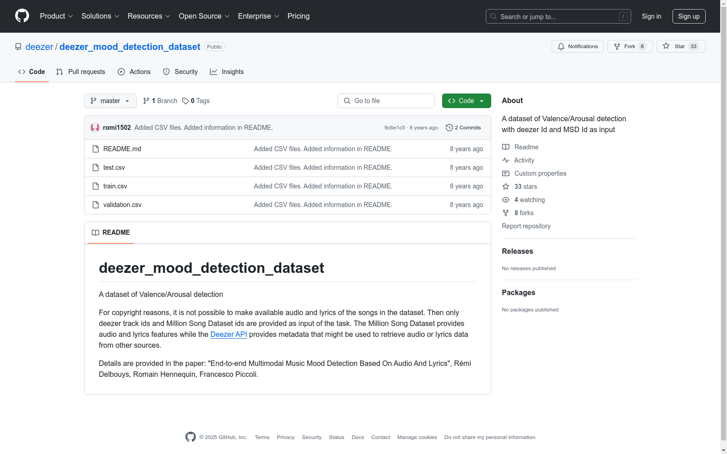727x454 pixels.
Task: Click the validation.csv file icon
Action: tap(95, 205)
